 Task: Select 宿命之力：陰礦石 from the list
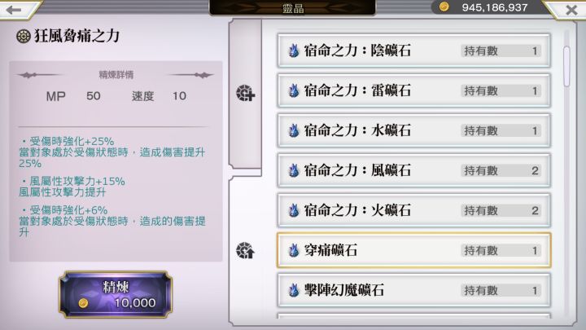tap(413, 51)
